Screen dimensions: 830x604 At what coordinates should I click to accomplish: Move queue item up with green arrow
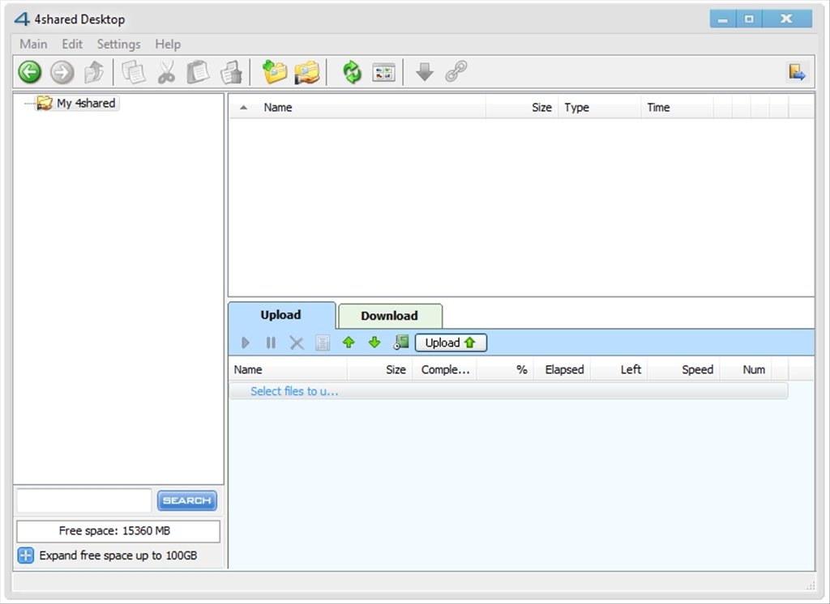349,342
